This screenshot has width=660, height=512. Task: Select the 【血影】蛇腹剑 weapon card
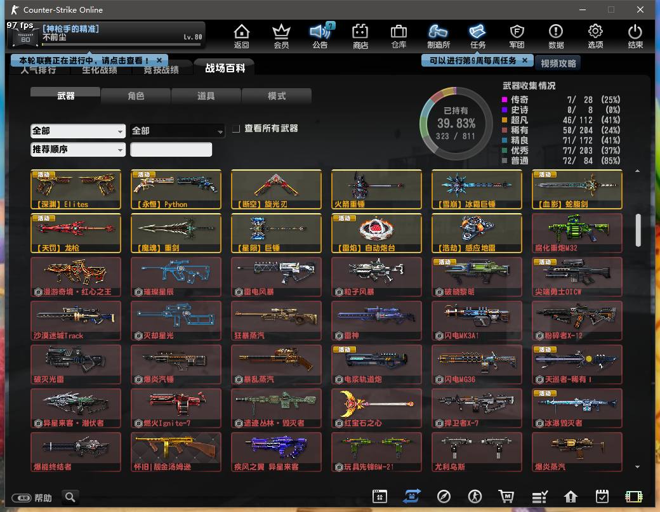pyautogui.click(x=577, y=189)
